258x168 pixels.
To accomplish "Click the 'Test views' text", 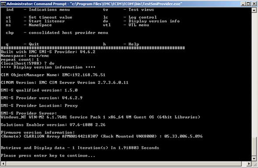I will coord(141,10).
